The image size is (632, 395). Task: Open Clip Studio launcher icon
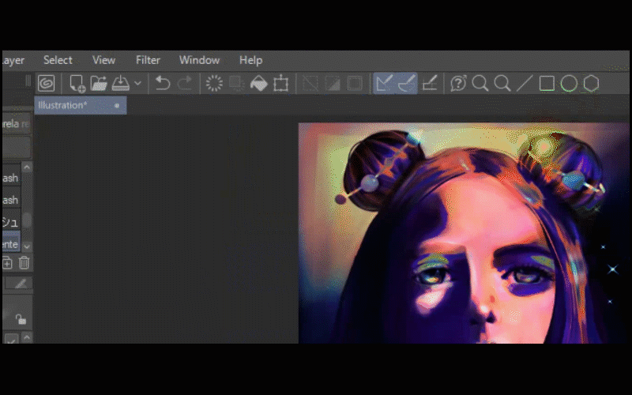47,83
